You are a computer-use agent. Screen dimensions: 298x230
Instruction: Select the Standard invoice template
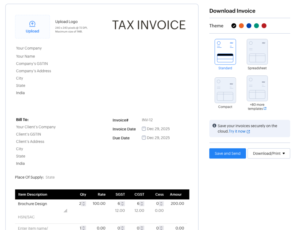225,52
